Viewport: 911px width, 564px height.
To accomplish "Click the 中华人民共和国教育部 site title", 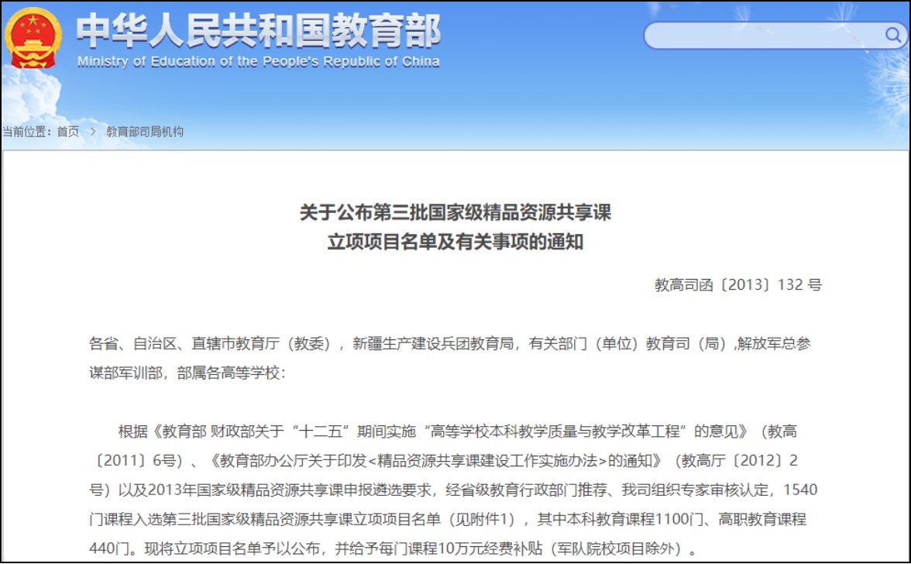I will [x=259, y=31].
